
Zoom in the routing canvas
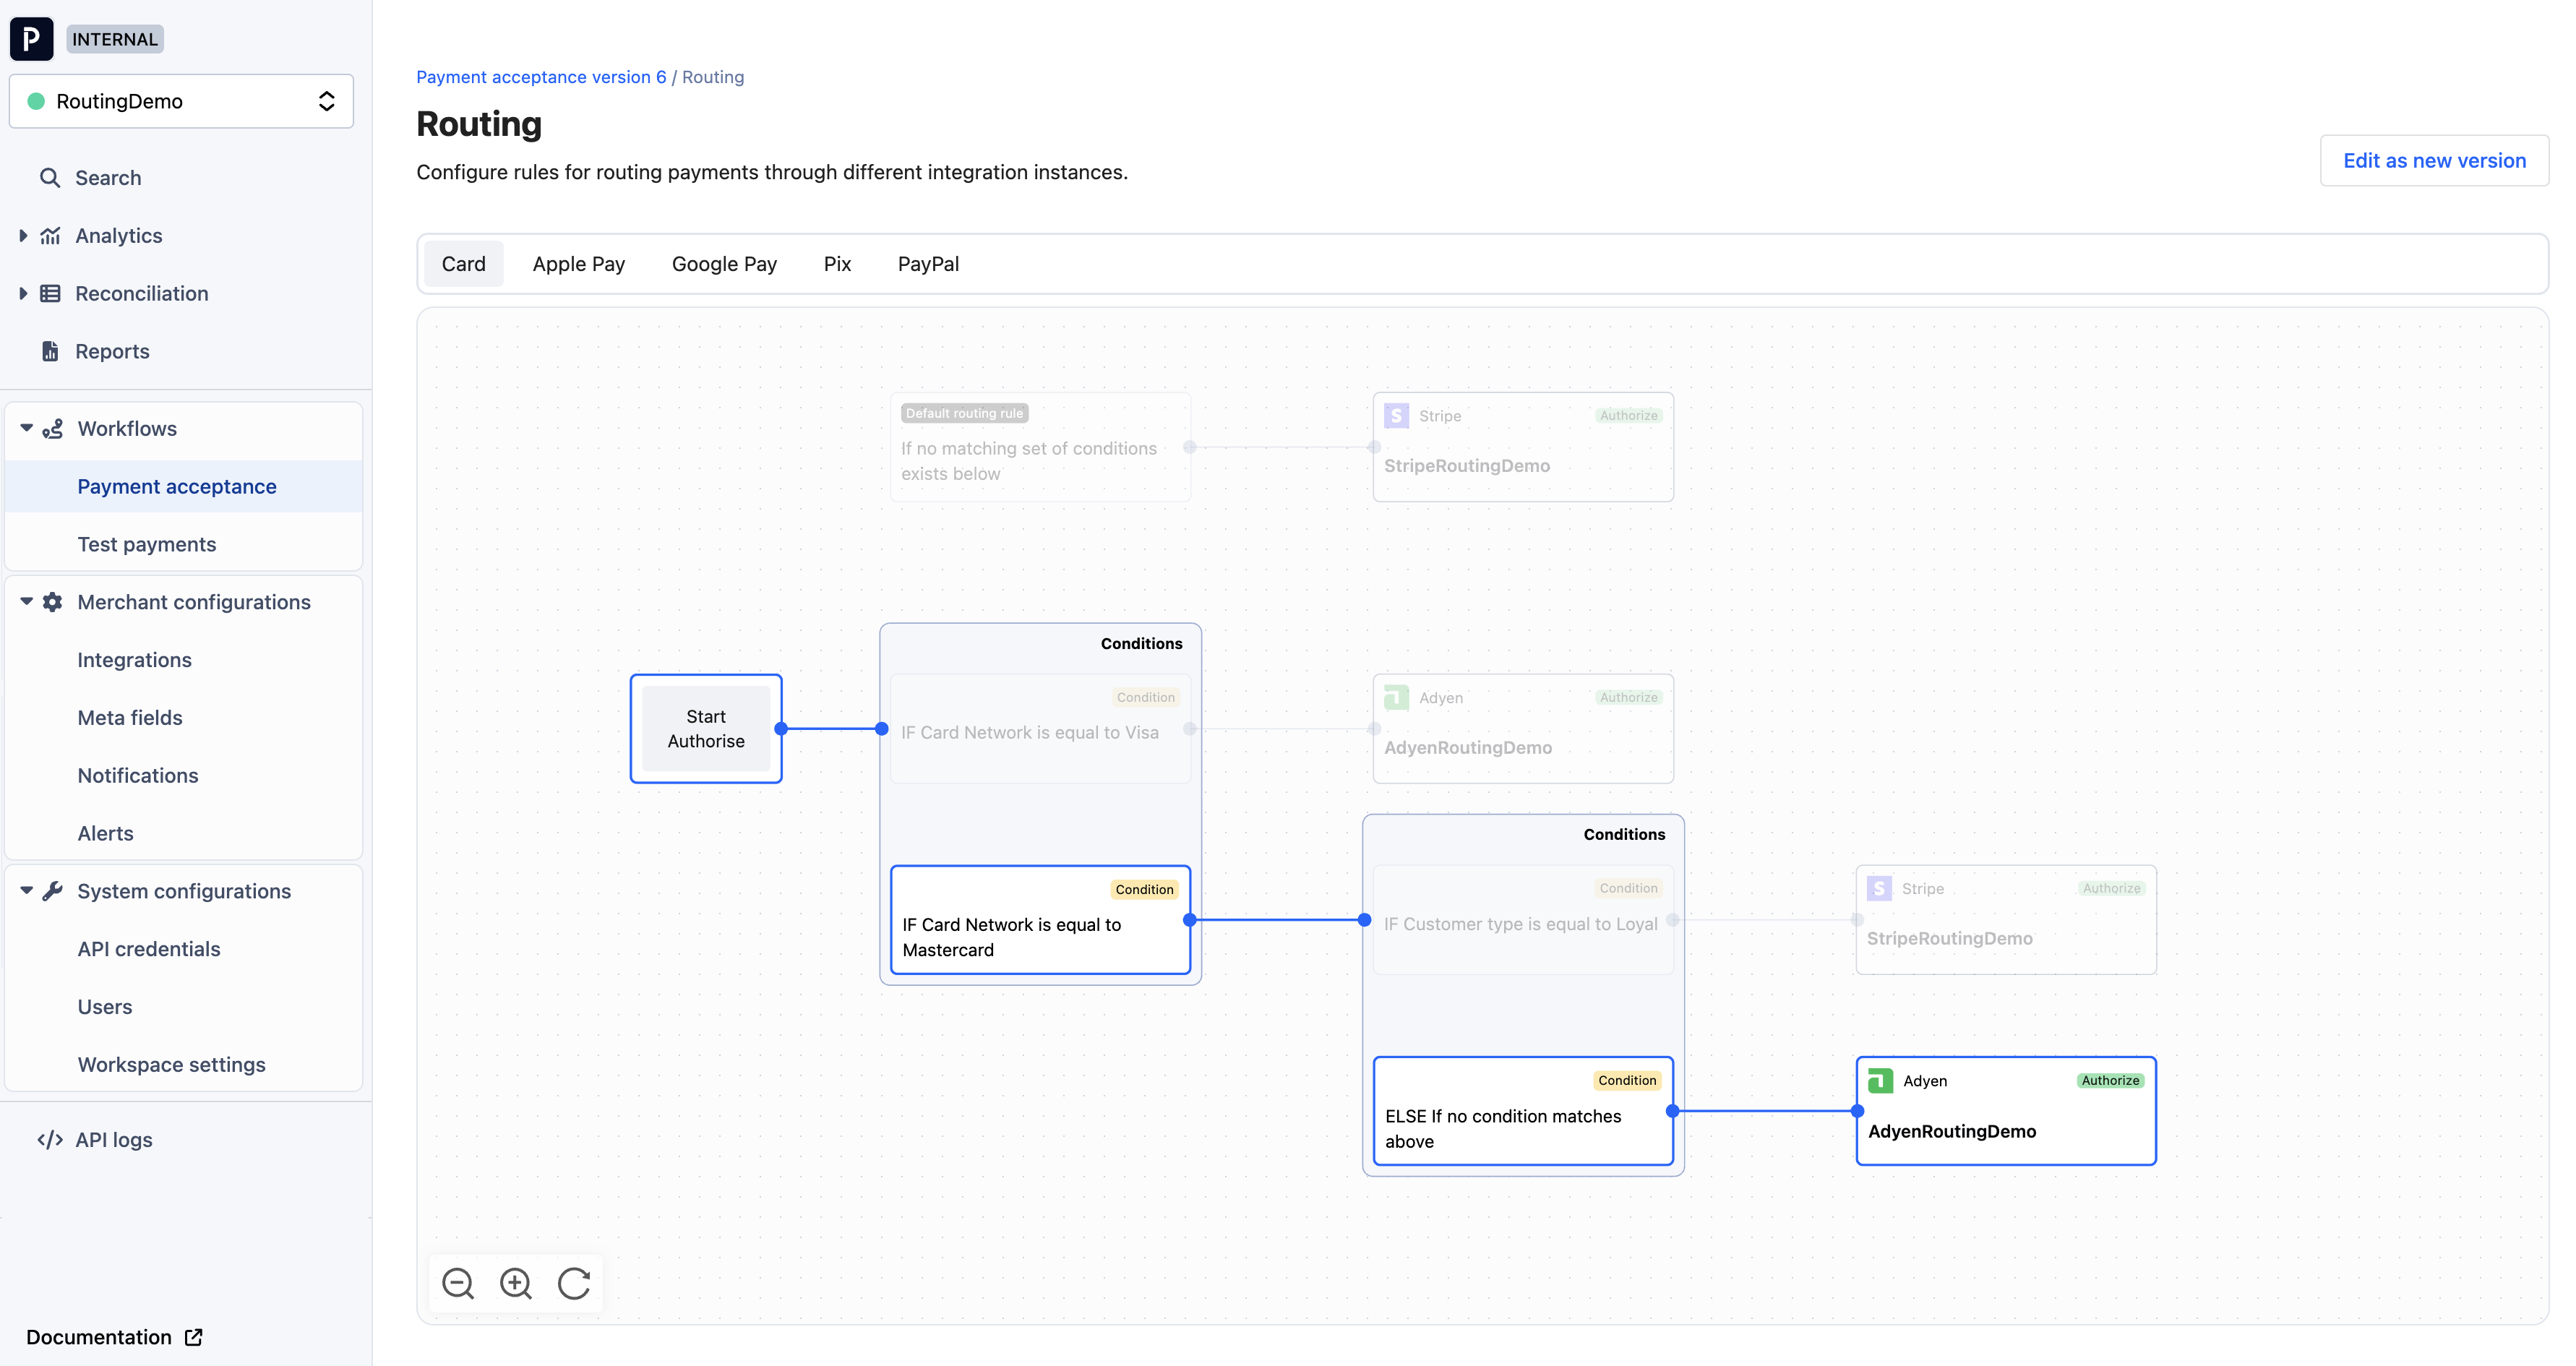tap(516, 1283)
